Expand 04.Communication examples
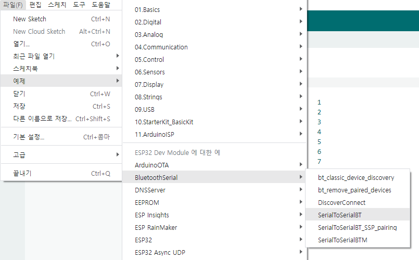419x260 pixels. pos(214,47)
